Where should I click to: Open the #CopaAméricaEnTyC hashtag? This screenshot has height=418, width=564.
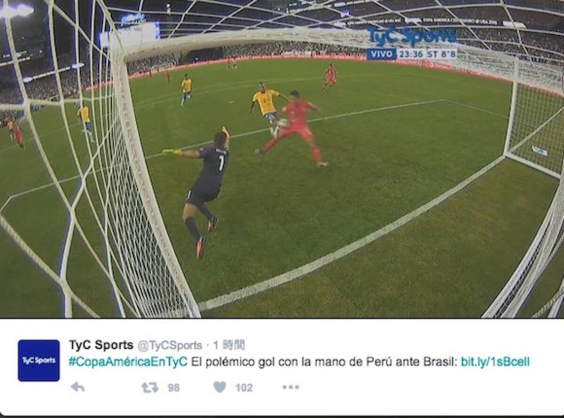pyautogui.click(x=128, y=362)
